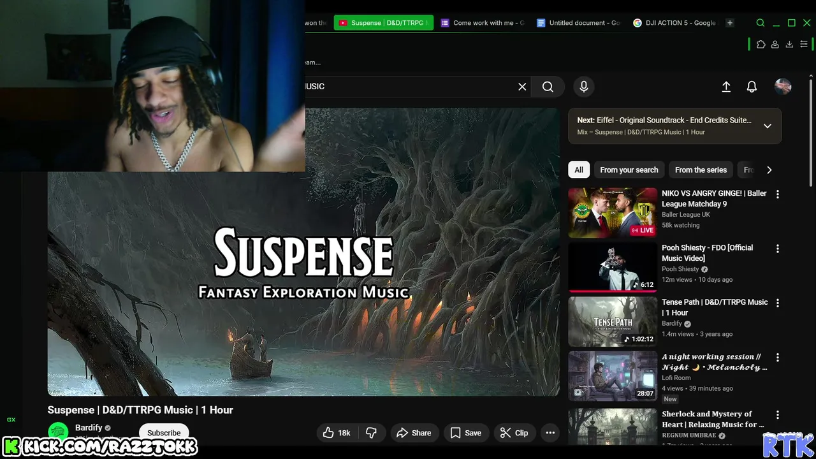Viewport: 816px width, 459px height.
Task: Share the Suspense video
Action: click(414, 433)
